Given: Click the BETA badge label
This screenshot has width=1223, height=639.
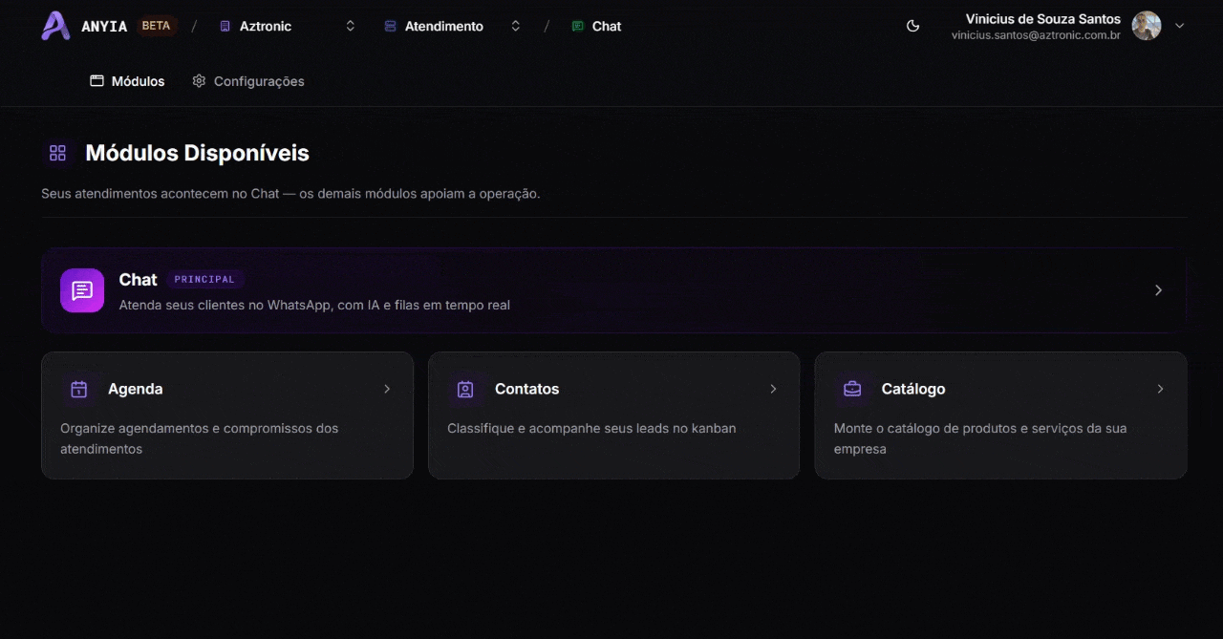Looking at the screenshot, I should pos(156,26).
